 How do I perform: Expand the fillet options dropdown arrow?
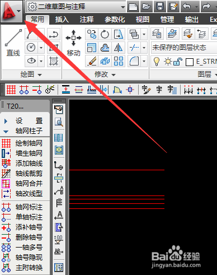pyautogui.click(x=144, y=61)
